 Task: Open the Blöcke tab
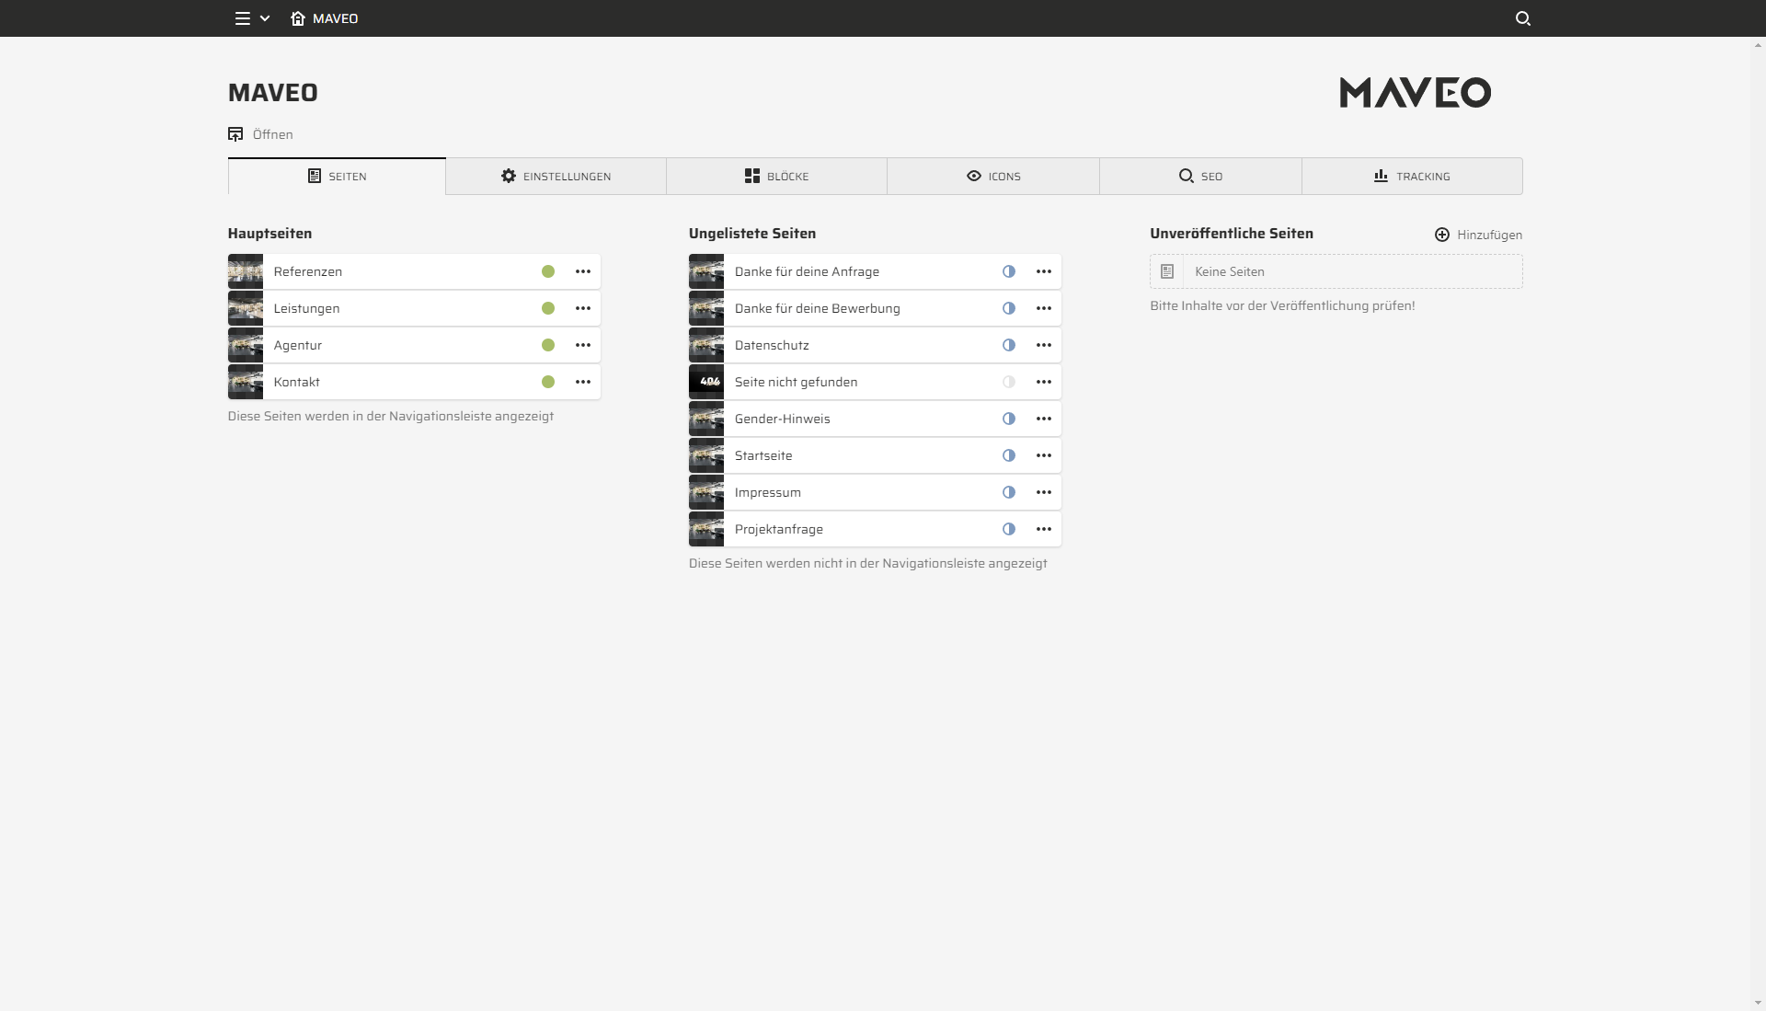pos(776,176)
